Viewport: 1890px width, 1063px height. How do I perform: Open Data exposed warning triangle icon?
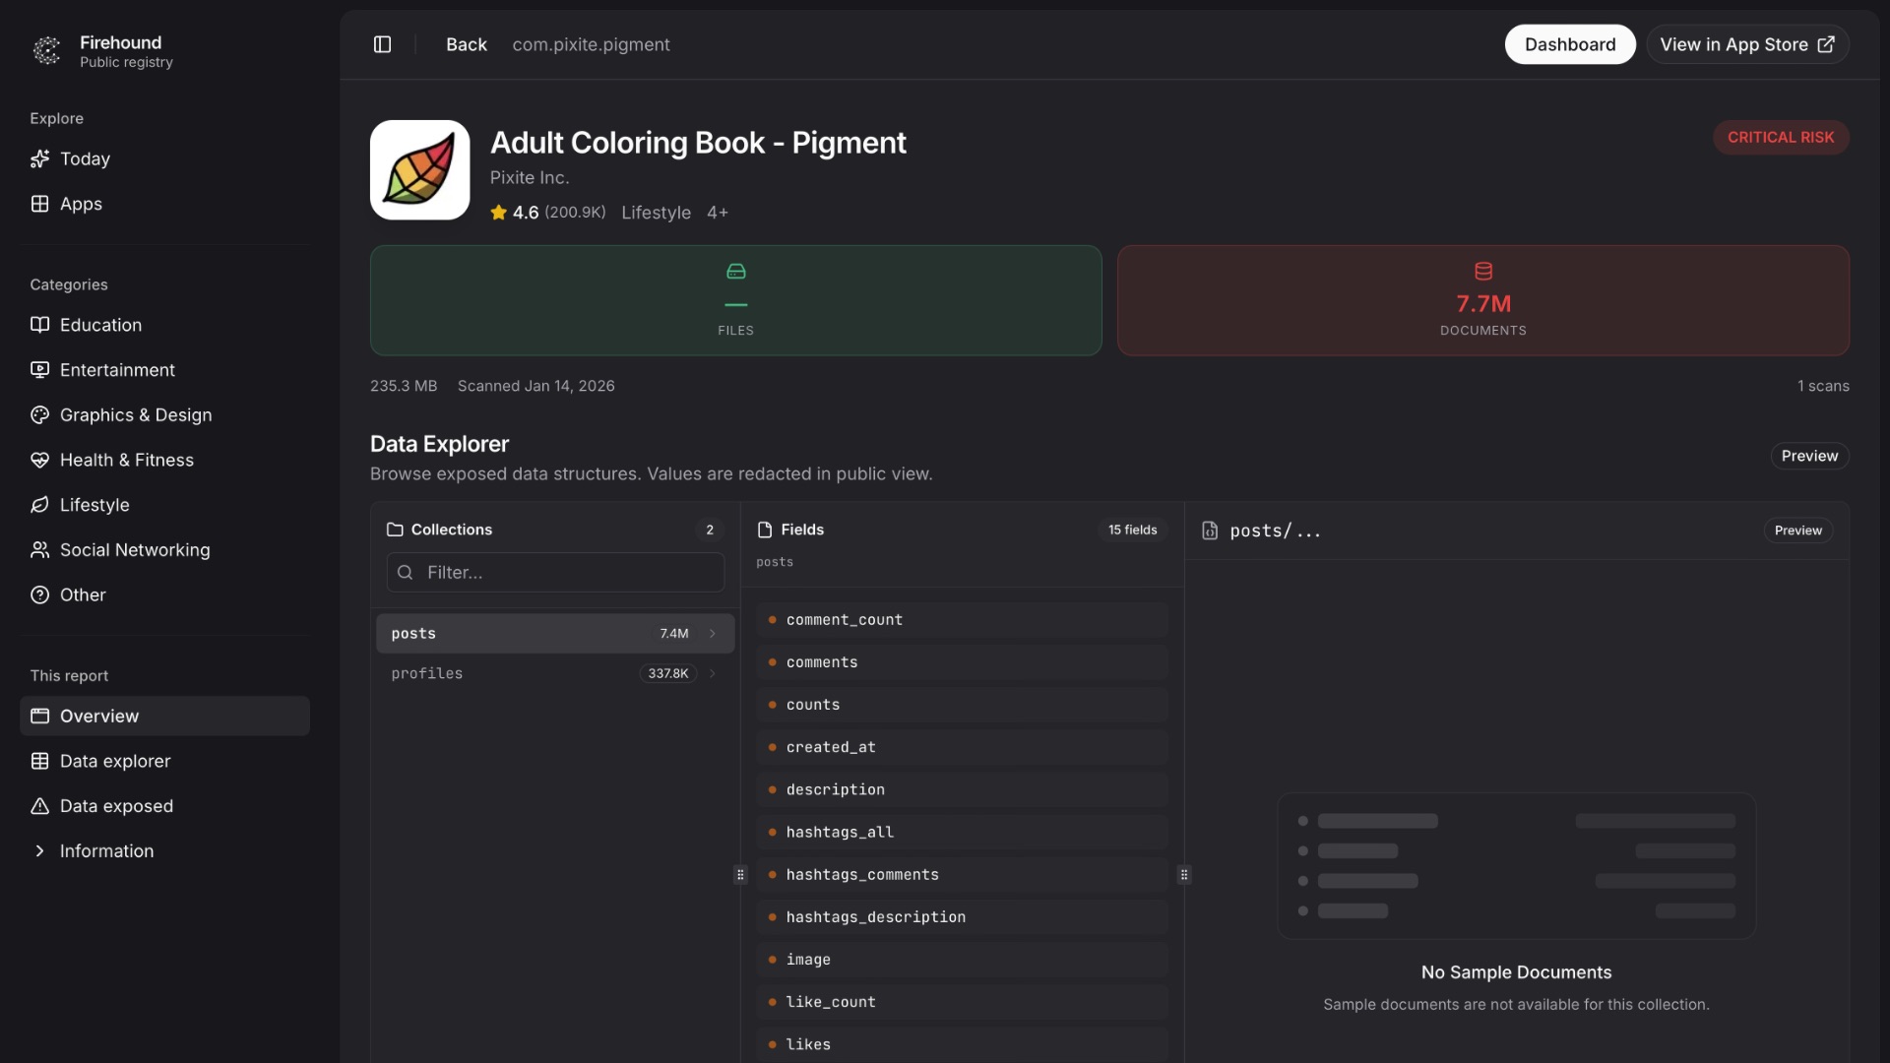(x=39, y=806)
